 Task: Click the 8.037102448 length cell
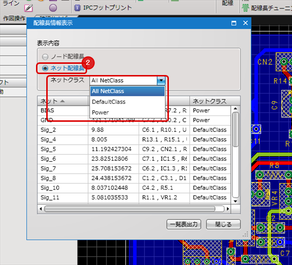113,188
